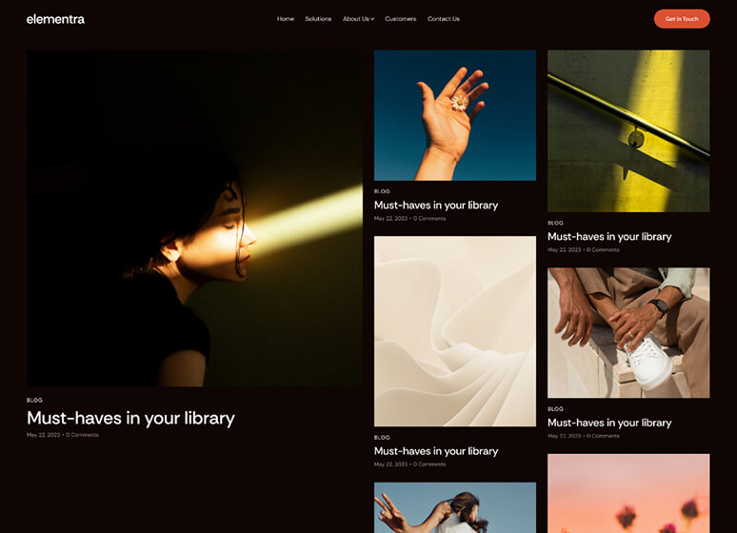Open the woman in light beam image

click(194, 219)
